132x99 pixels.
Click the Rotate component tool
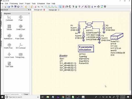click(x=73, y=7)
